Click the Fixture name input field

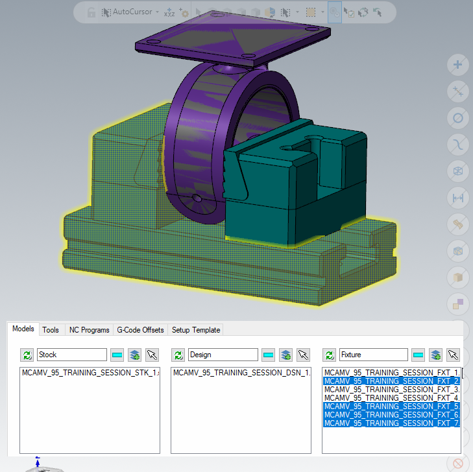tap(374, 355)
